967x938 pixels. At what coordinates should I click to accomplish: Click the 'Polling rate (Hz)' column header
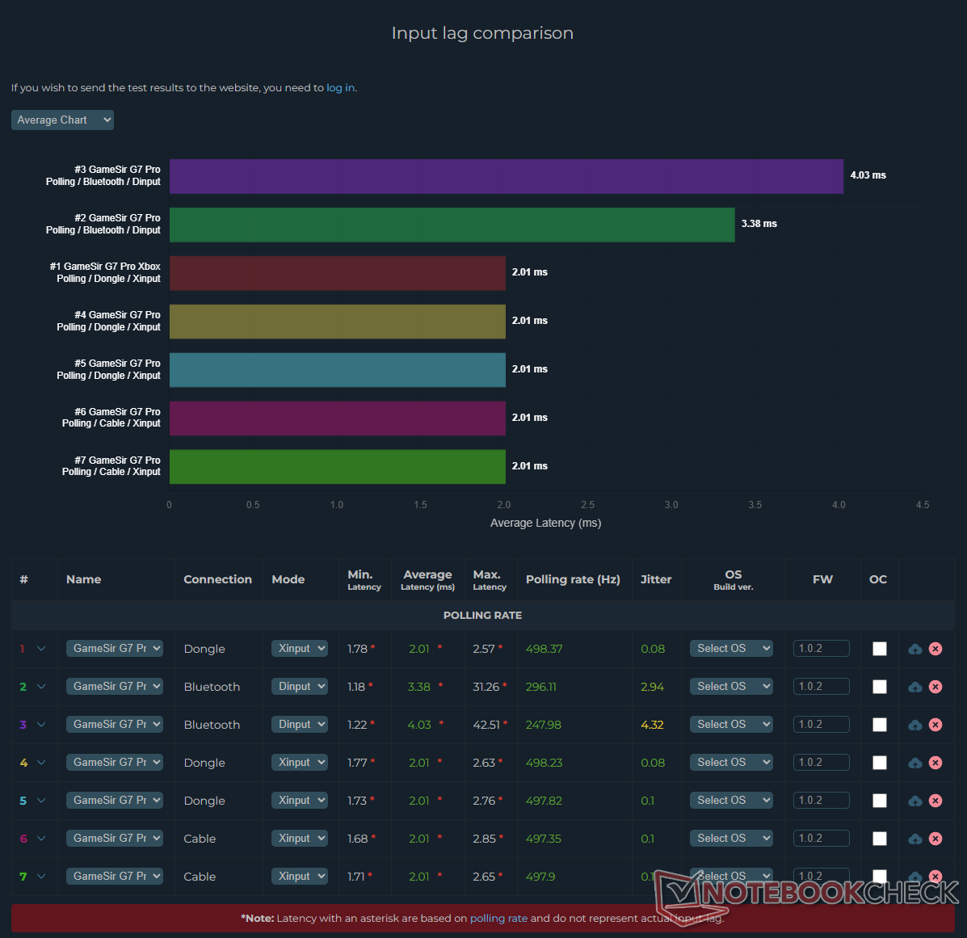[573, 579]
